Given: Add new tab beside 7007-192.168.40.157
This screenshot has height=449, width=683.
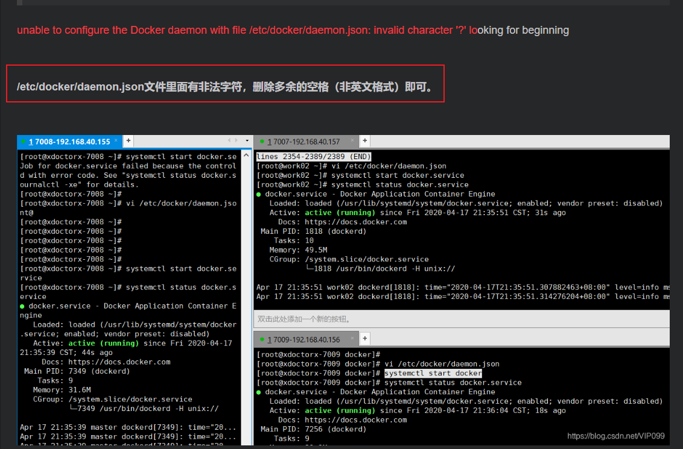Looking at the screenshot, I should (365, 140).
